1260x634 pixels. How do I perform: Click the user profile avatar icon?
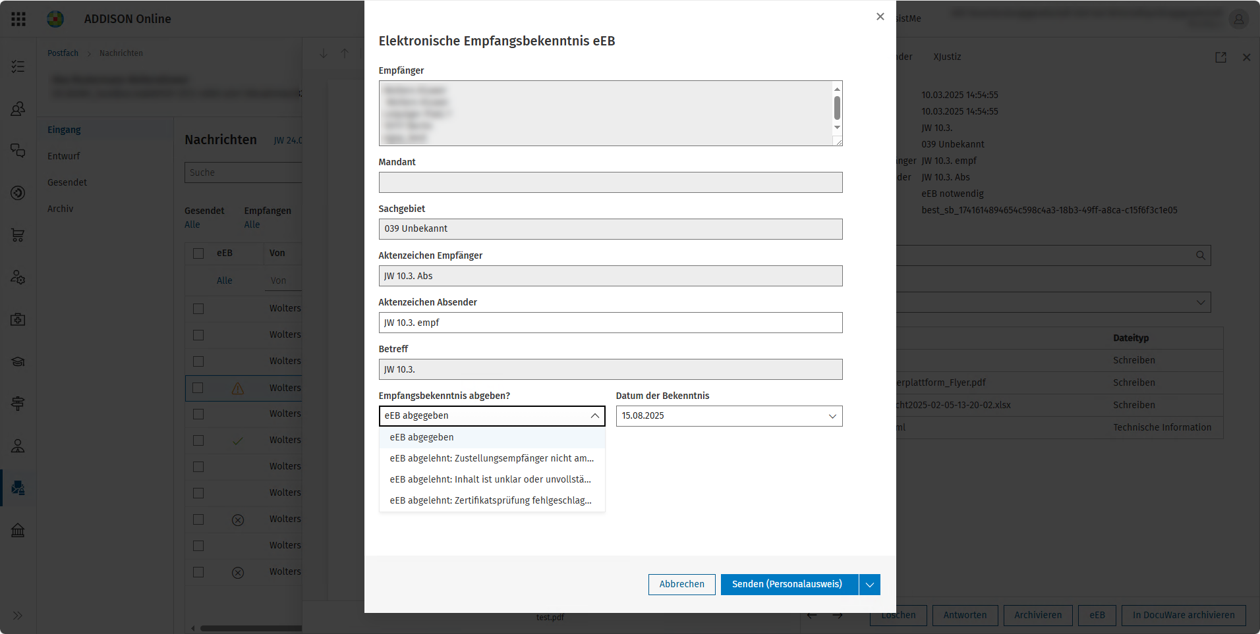(1238, 19)
